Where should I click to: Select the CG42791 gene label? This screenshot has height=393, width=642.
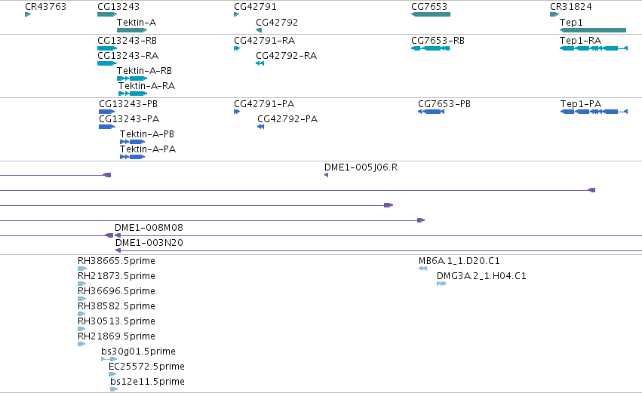tap(255, 7)
